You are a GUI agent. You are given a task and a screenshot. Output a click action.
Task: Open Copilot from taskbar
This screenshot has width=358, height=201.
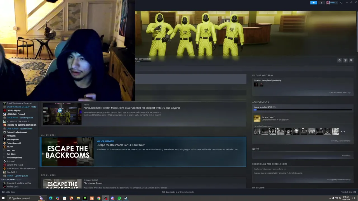58,198
